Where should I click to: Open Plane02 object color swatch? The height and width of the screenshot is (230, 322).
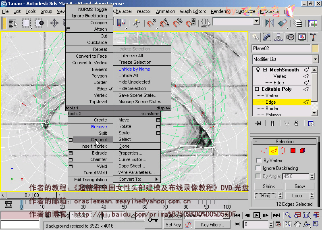point(315,48)
